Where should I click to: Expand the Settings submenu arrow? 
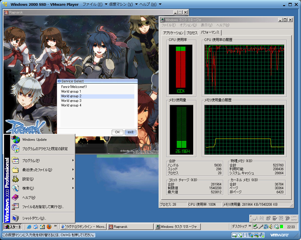pos(73,179)
